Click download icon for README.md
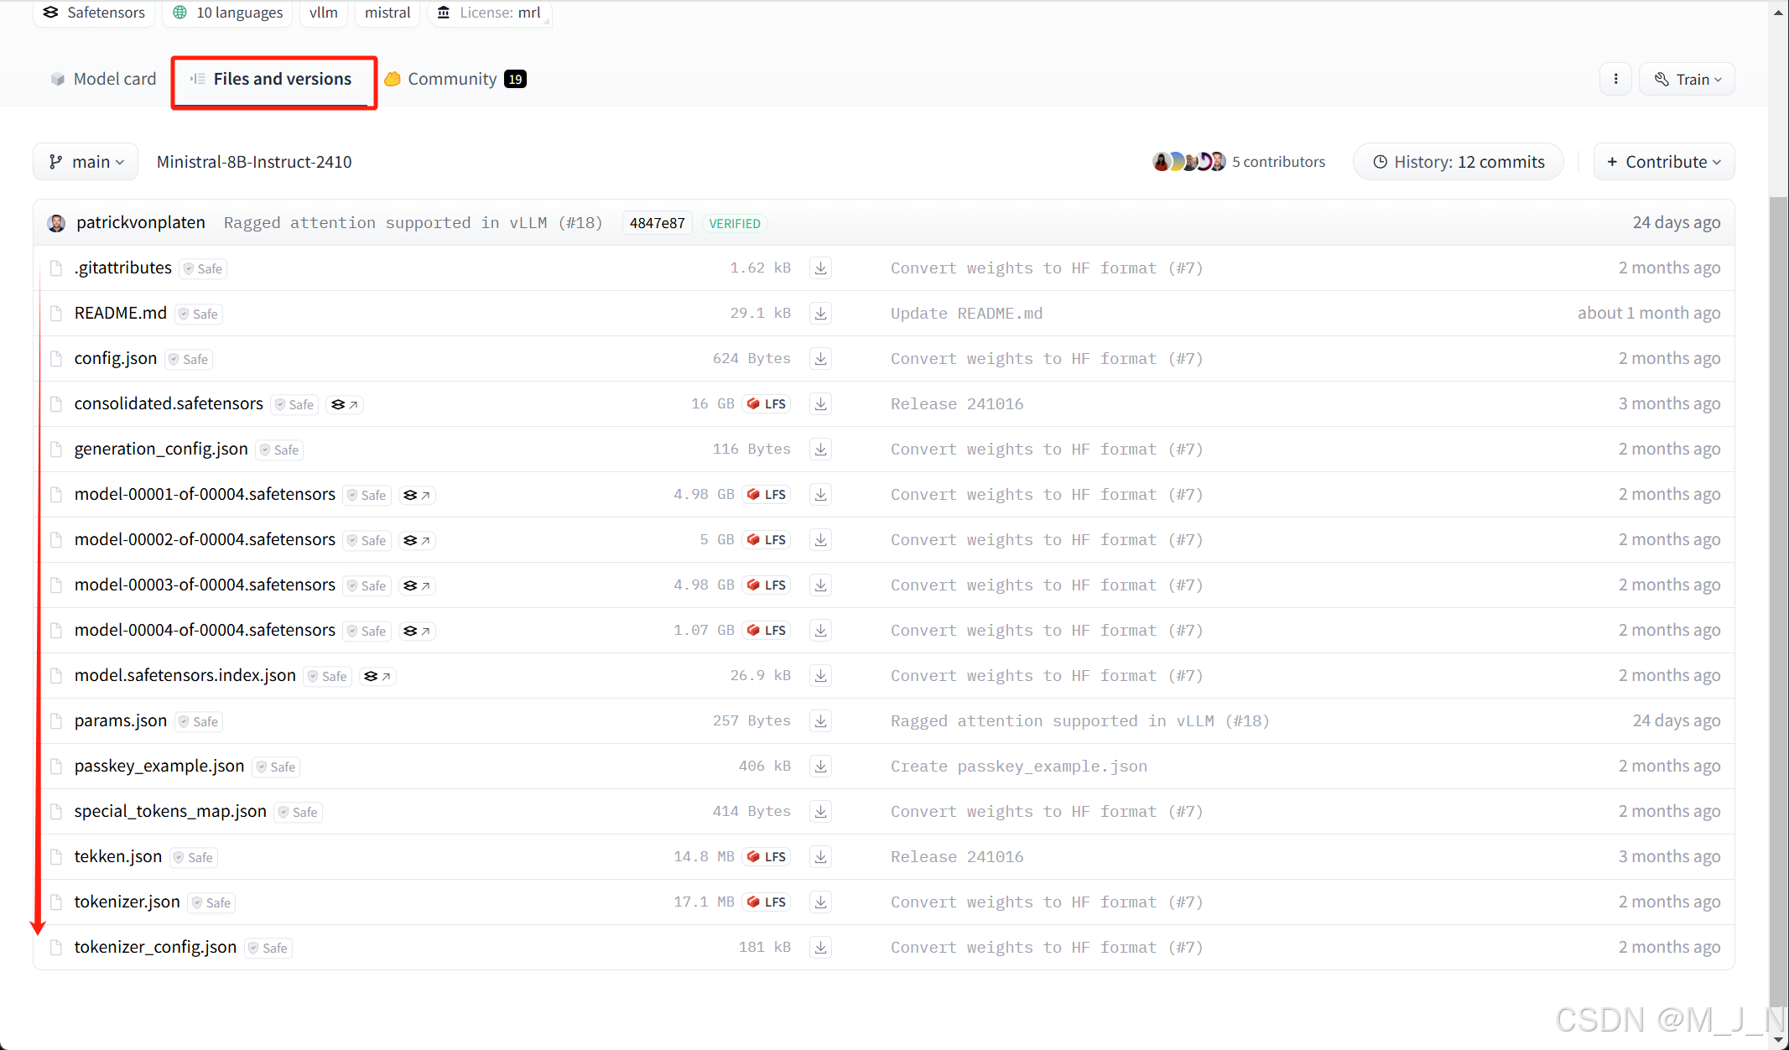 [820, 314]
